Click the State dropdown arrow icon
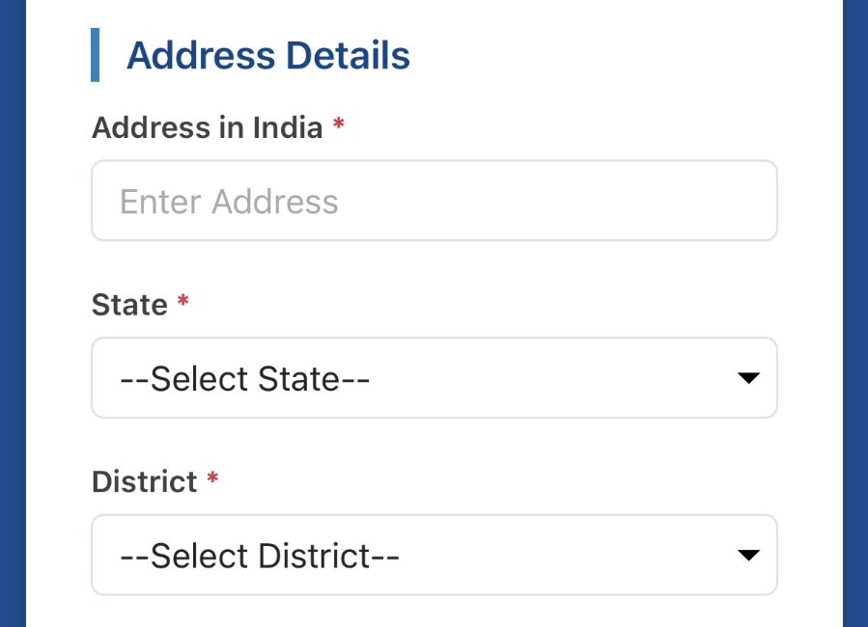The image size is (868, 627). (748, 378)
